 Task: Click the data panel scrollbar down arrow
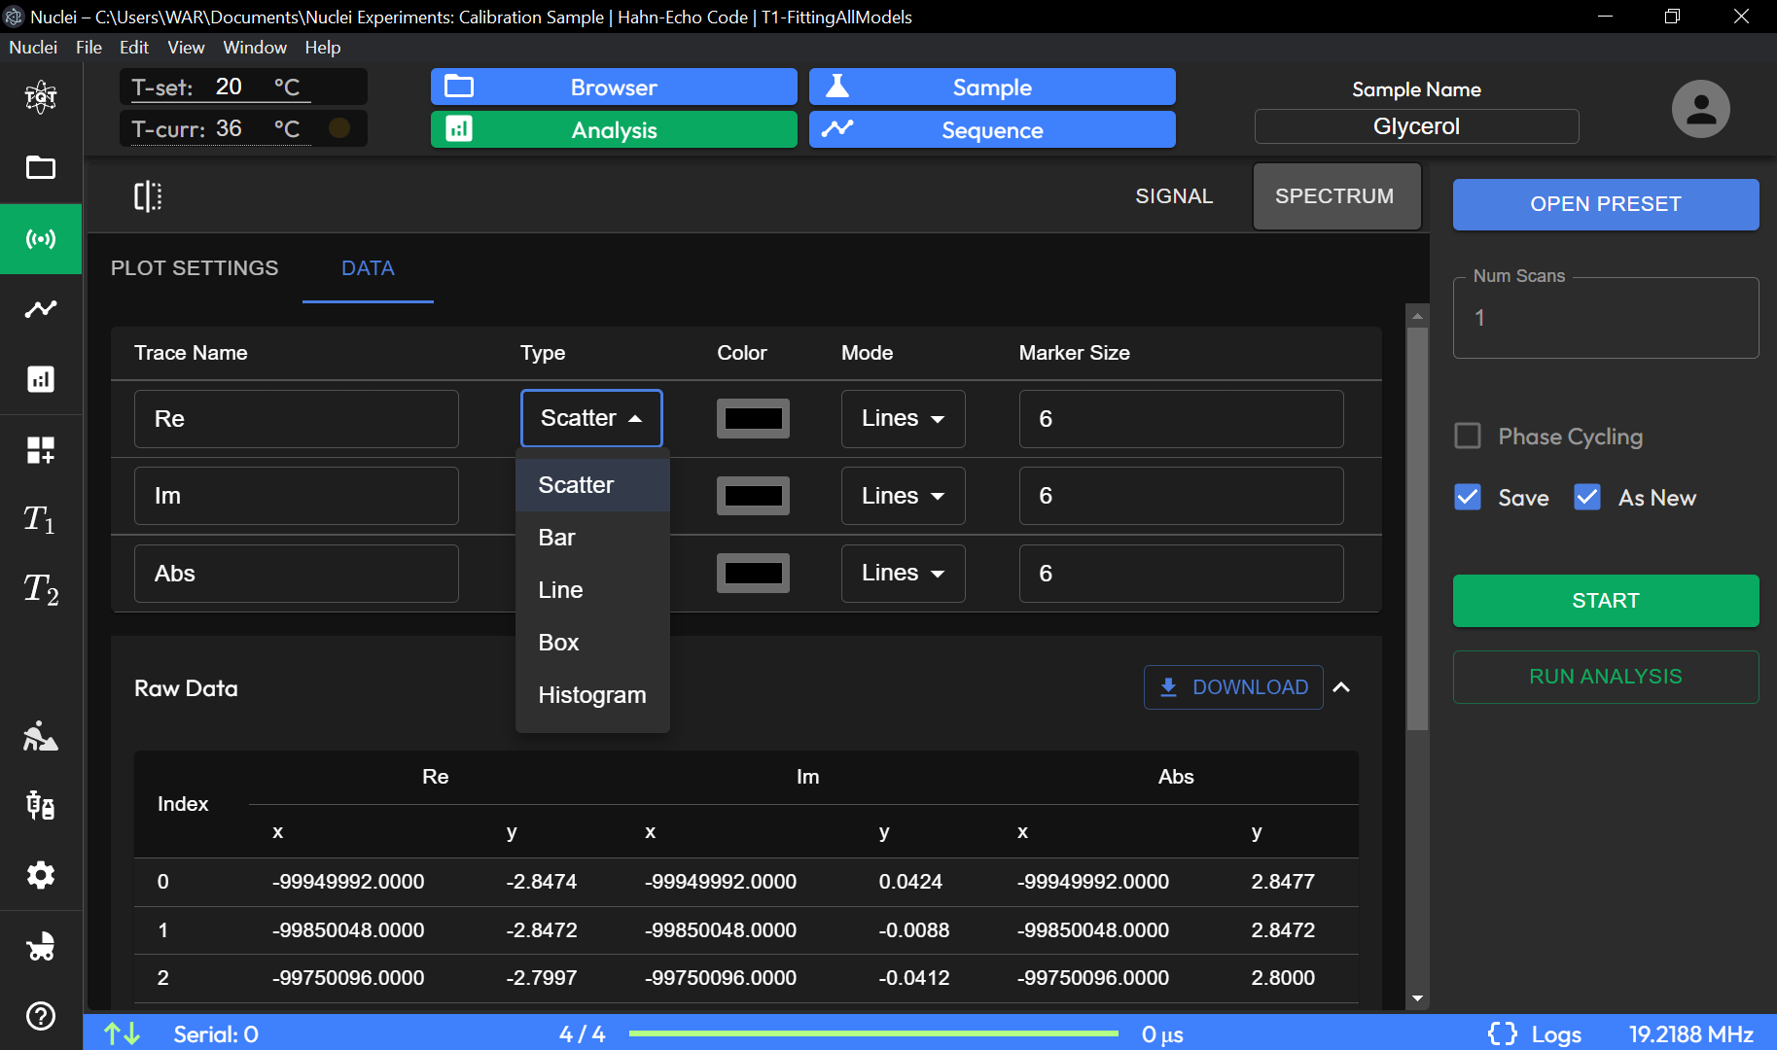click(1417, 998)
